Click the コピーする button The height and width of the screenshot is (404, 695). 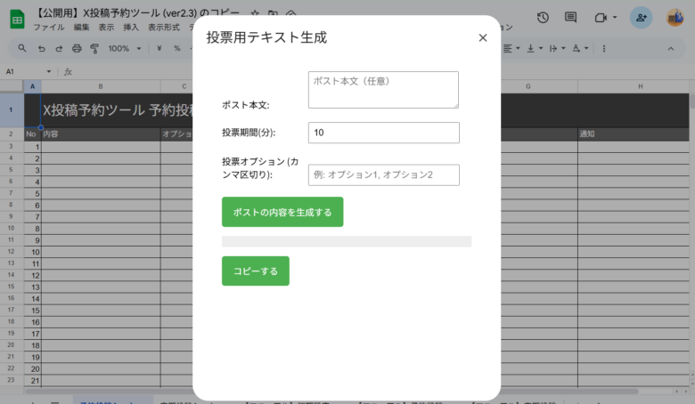click(255, 271)
